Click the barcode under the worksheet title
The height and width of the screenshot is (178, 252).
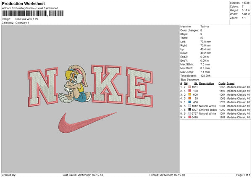(33, 13)
